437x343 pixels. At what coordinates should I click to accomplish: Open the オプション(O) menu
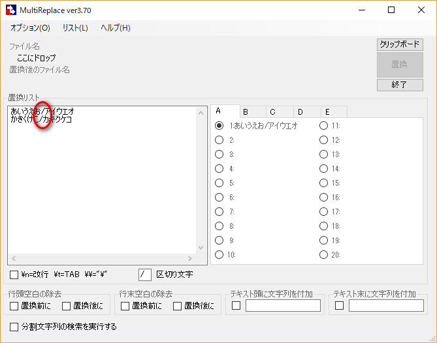pos(30,28)
